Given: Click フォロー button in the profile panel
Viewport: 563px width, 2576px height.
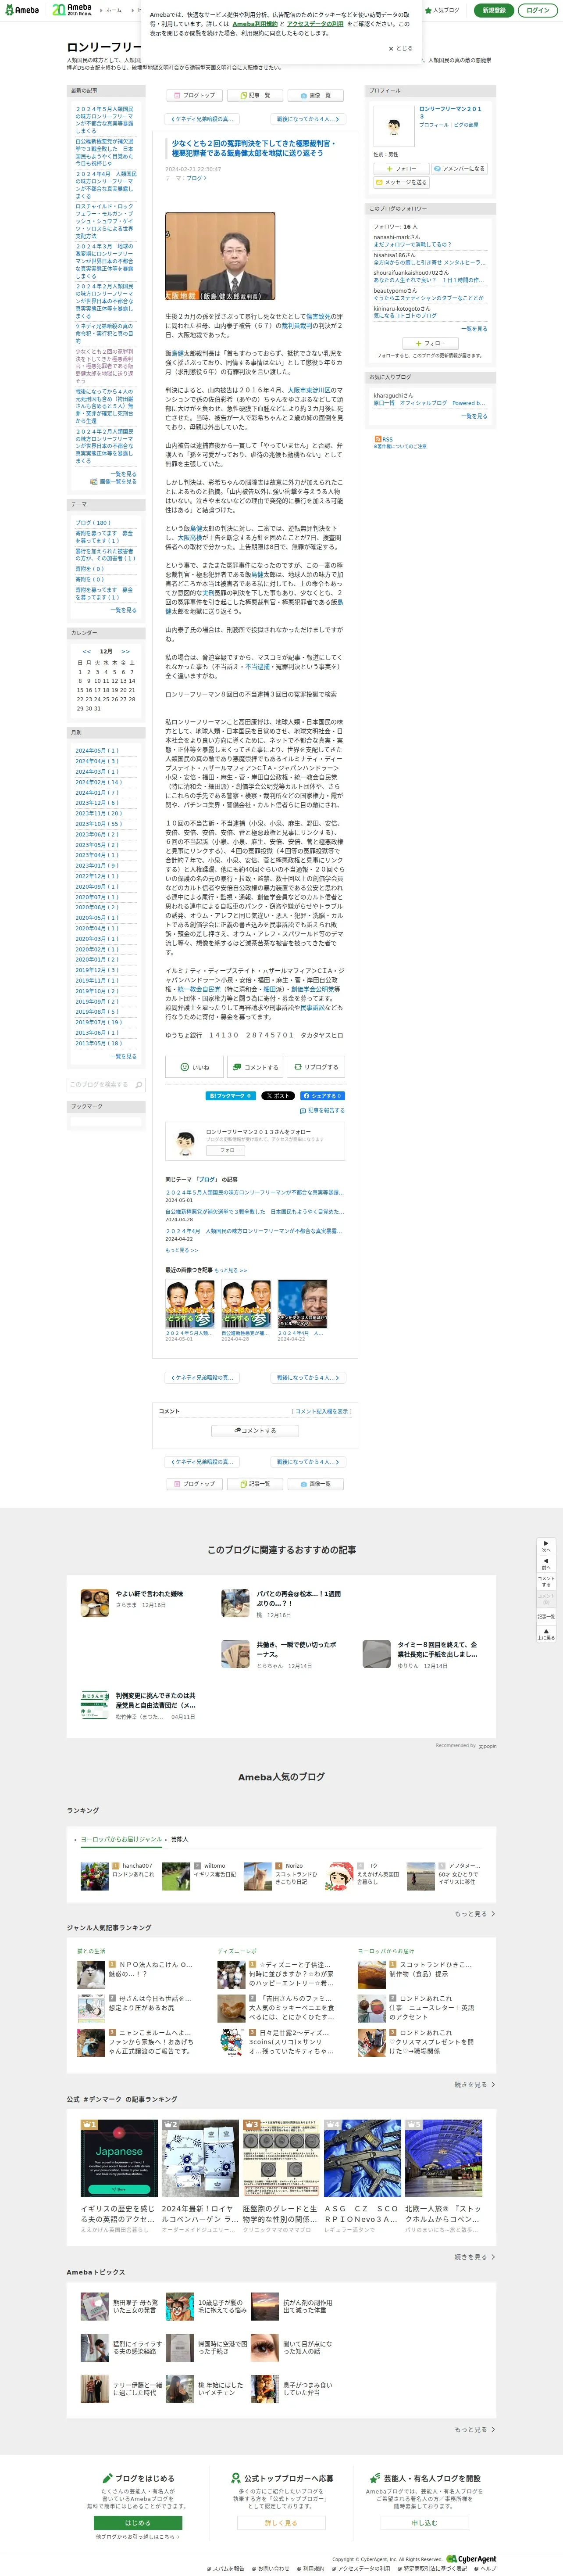Looking at the screenshot, I should click(401, 168).
